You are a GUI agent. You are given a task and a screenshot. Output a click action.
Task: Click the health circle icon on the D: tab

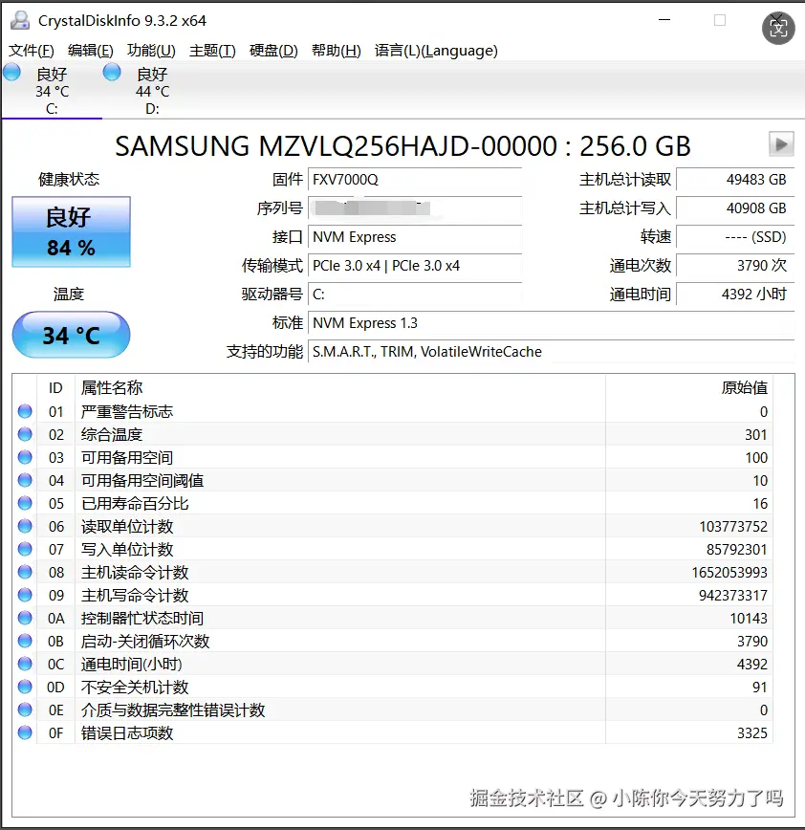(111, 71)
